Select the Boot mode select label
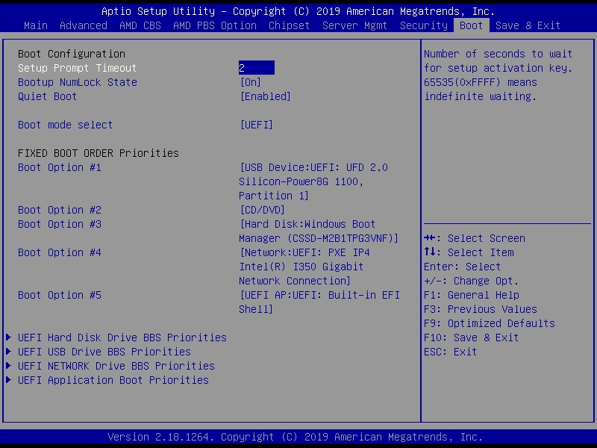 coord(65,125)
